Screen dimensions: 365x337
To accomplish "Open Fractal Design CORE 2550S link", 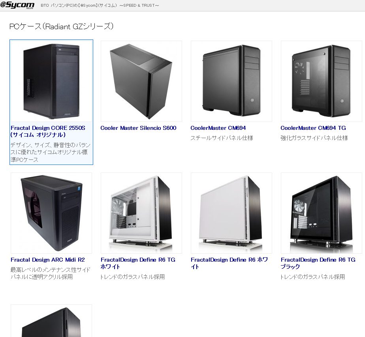I will (x=48, y=131).
